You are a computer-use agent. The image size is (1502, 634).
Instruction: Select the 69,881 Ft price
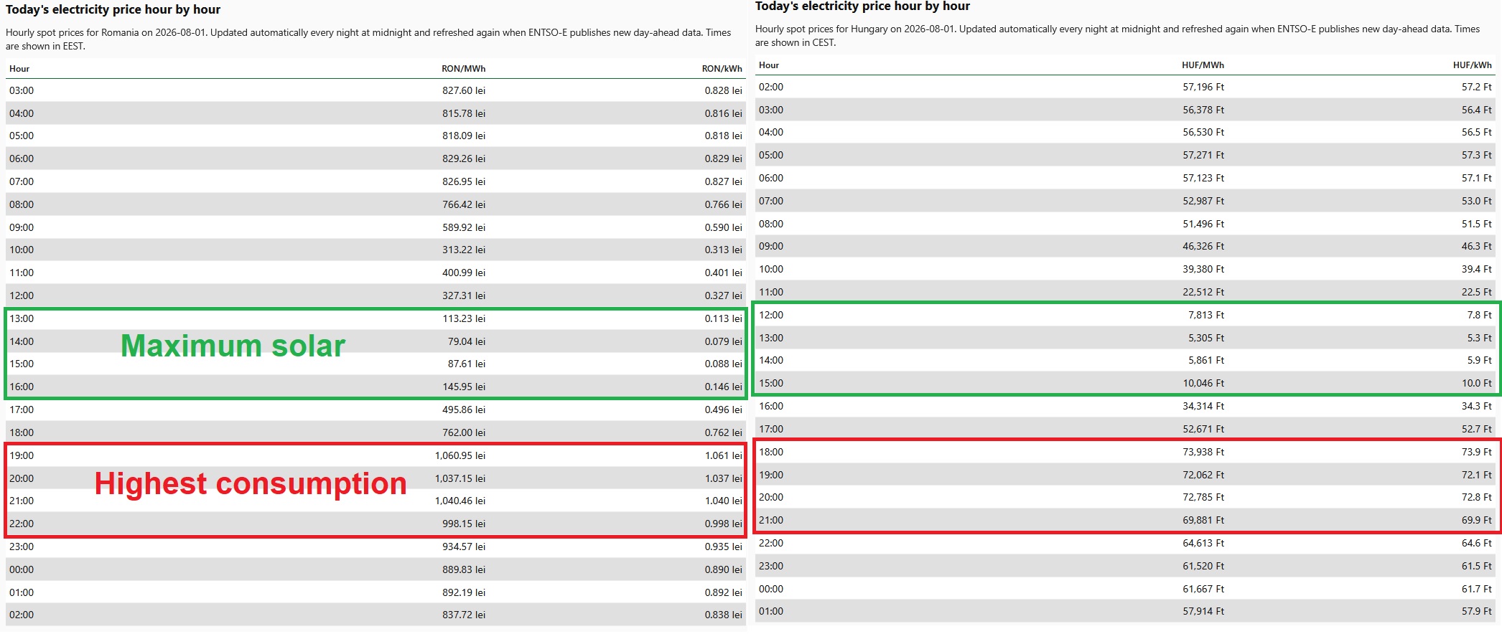(1203, 520)
